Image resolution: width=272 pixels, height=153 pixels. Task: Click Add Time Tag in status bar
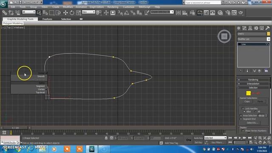tap(171, 143)
